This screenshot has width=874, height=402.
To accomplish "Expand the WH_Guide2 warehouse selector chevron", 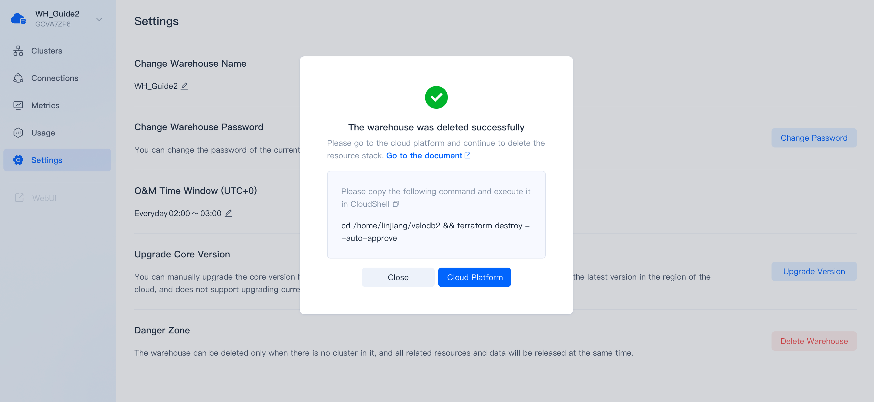I will click(99, 19).
